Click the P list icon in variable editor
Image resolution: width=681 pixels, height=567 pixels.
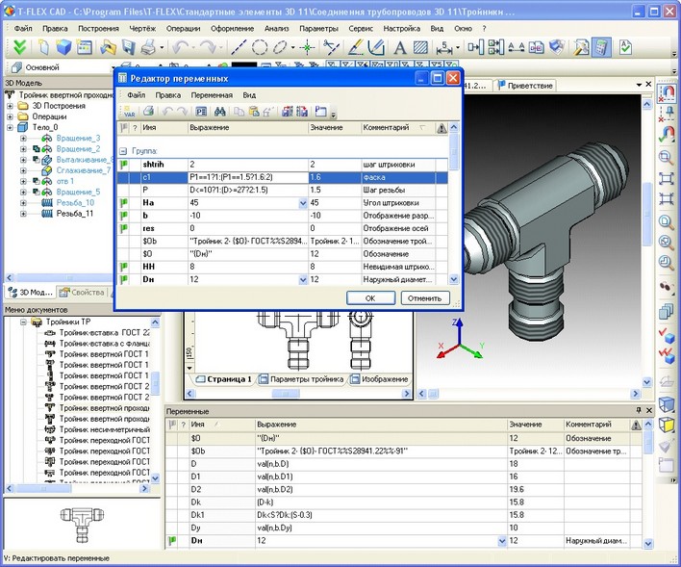[x=201, y=112]
